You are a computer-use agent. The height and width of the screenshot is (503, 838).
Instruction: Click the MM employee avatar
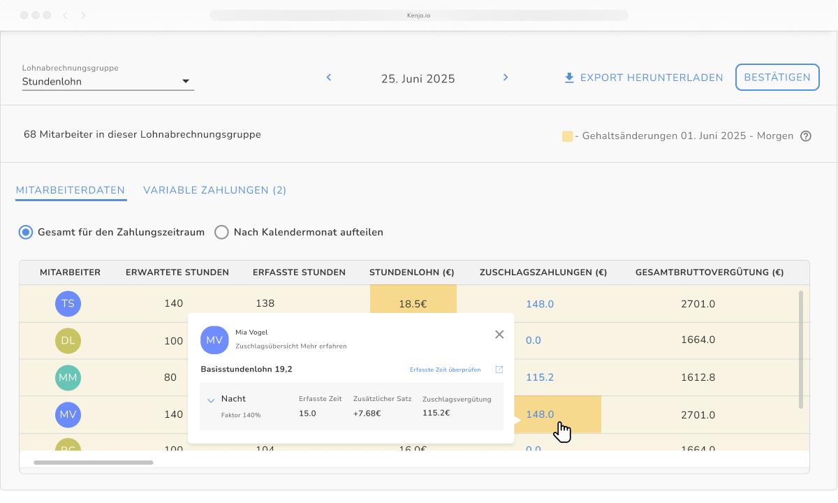tap(68, 377)
